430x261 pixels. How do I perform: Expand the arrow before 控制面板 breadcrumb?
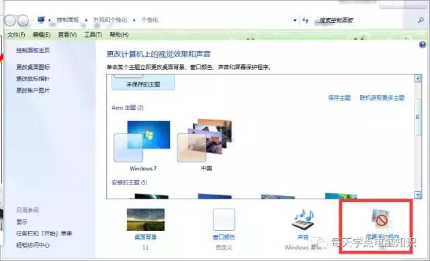[x=50, y=20]
